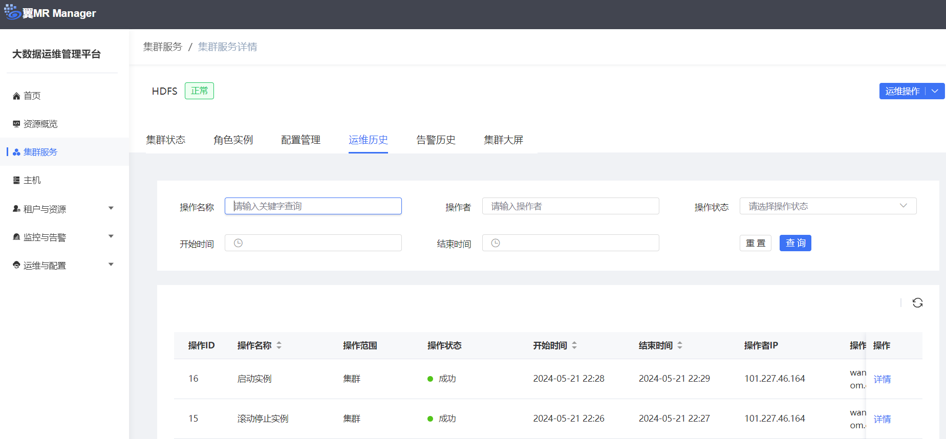This screenshot has height=439, width=946.
Task: Open the 集群大屏 tab
Action: 504,140
